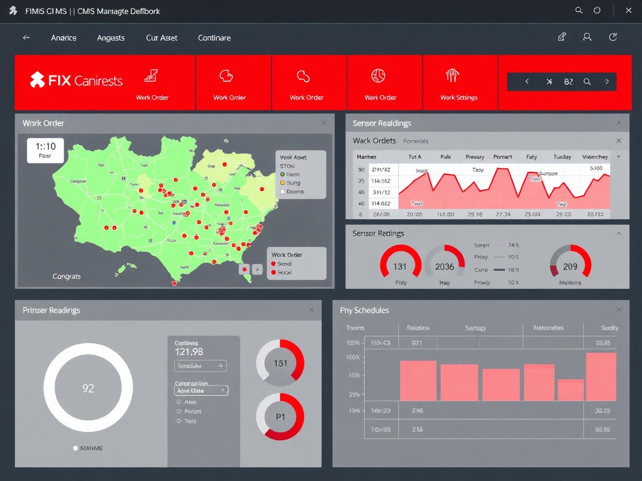Image resolution: width=642 pixels, height=481 pixels.
Task: Click the pencil edit icon in the navigation bar
Action: [562, 37]
